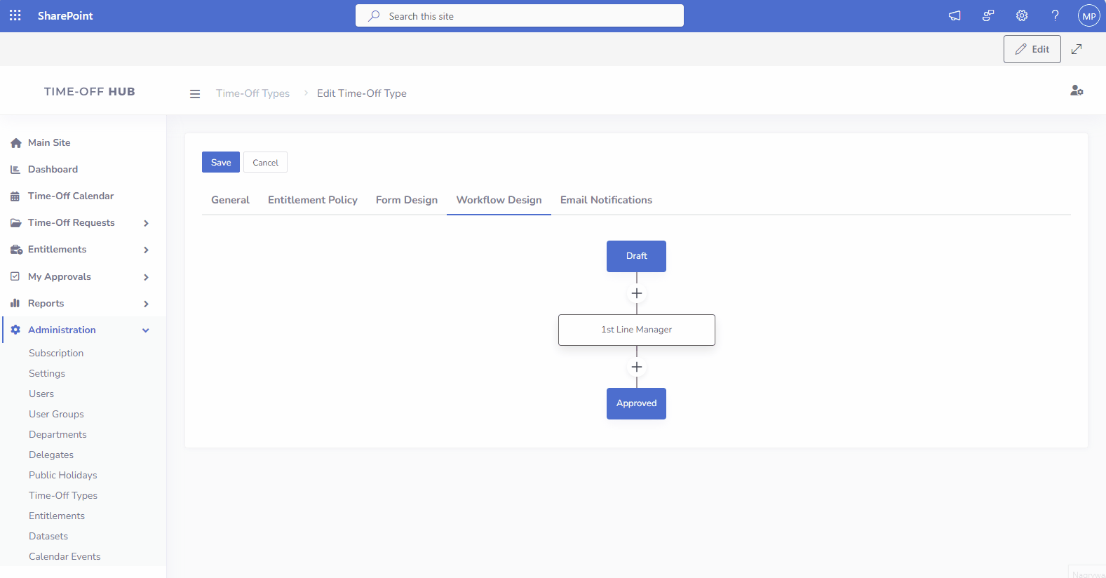Click the megaphone announcements icon
The height and width of the screenshot is (578, 1106).
coord(955,15)
